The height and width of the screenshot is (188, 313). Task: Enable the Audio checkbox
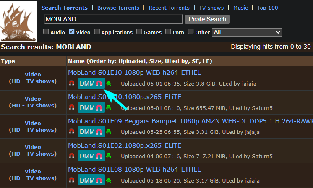46,31
